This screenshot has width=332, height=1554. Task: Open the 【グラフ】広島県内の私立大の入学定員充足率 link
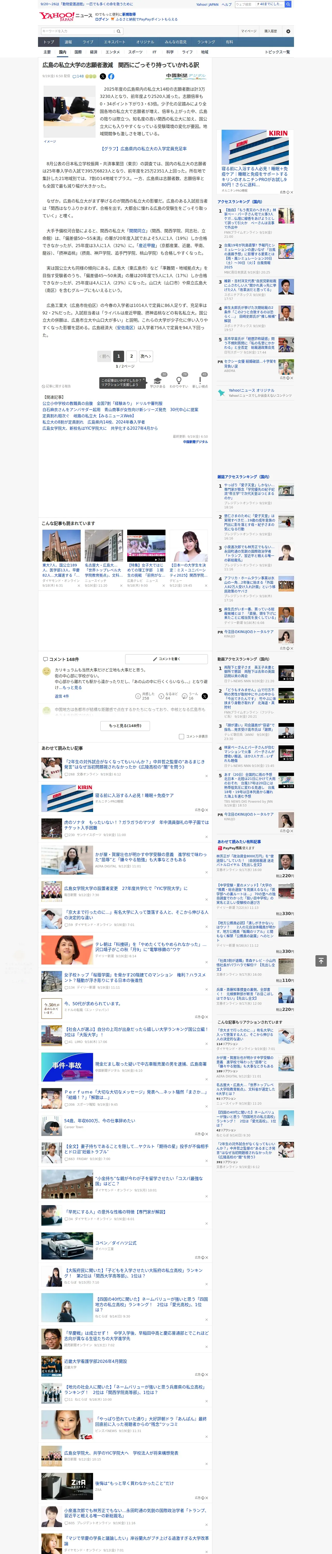144,148
